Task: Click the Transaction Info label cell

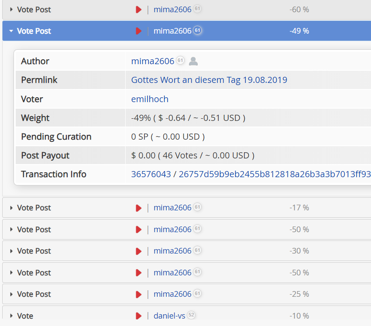Action: [x=70, y=174]
